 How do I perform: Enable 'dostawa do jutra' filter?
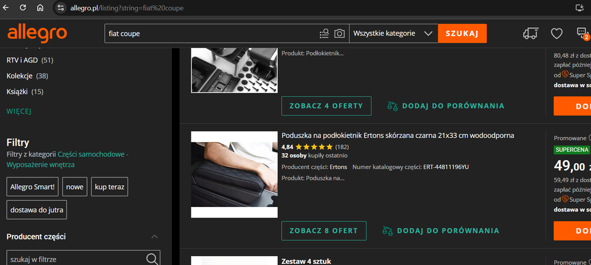[37, 209]
